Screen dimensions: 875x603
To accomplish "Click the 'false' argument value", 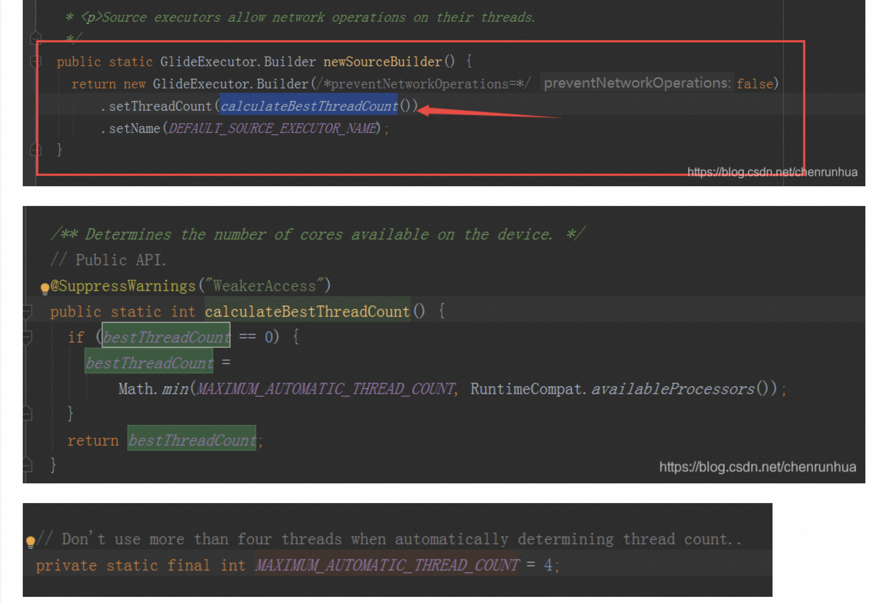I will pos(755,83).
